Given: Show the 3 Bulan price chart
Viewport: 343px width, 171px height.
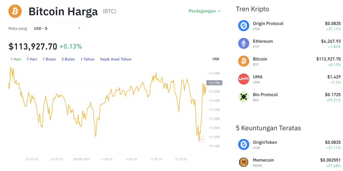Looking at the screenshot, I should [x=68, y=59].
